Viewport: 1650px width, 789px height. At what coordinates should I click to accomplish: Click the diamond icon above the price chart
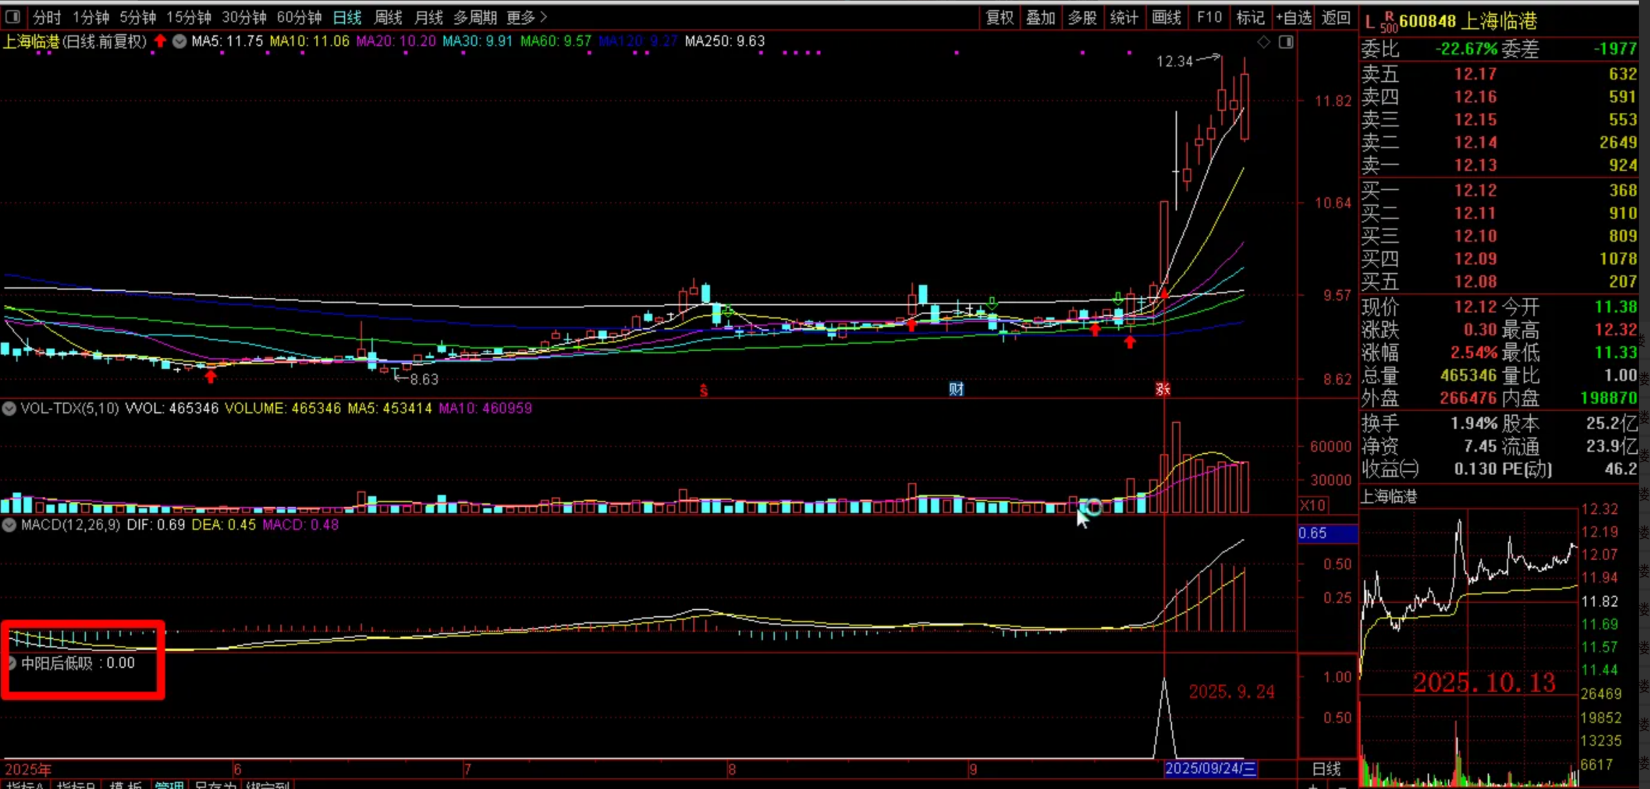[x=1263, y=42]
